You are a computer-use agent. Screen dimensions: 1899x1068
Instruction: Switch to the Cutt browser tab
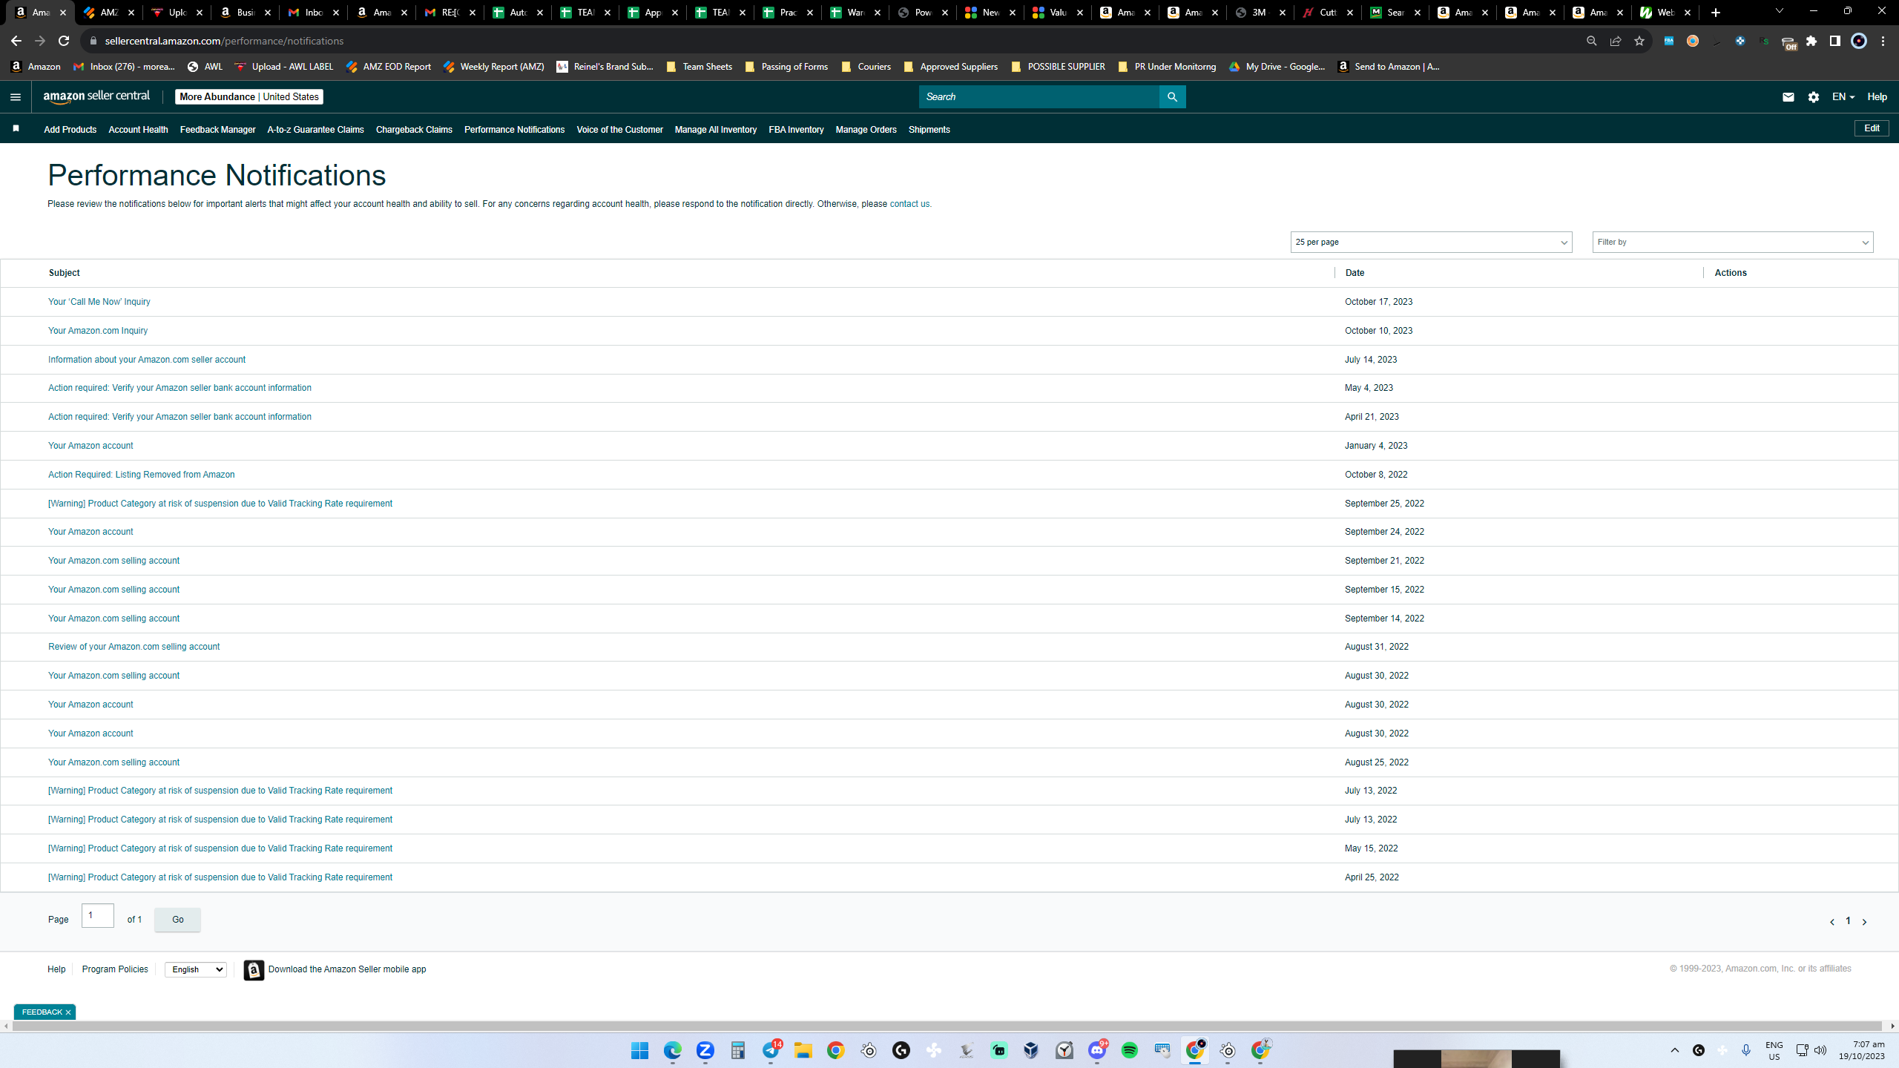coord(1327,13)
